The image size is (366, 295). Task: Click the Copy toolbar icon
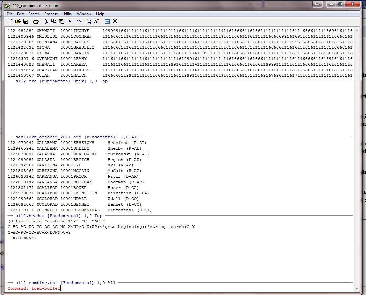click(54, 21)
